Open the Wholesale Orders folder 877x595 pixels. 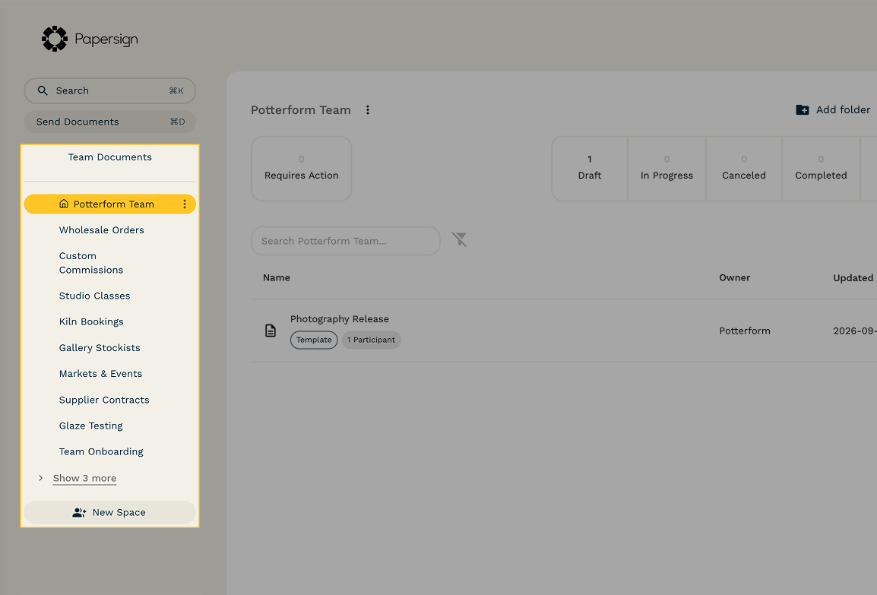pyautogui.click(x=102, y=229)
